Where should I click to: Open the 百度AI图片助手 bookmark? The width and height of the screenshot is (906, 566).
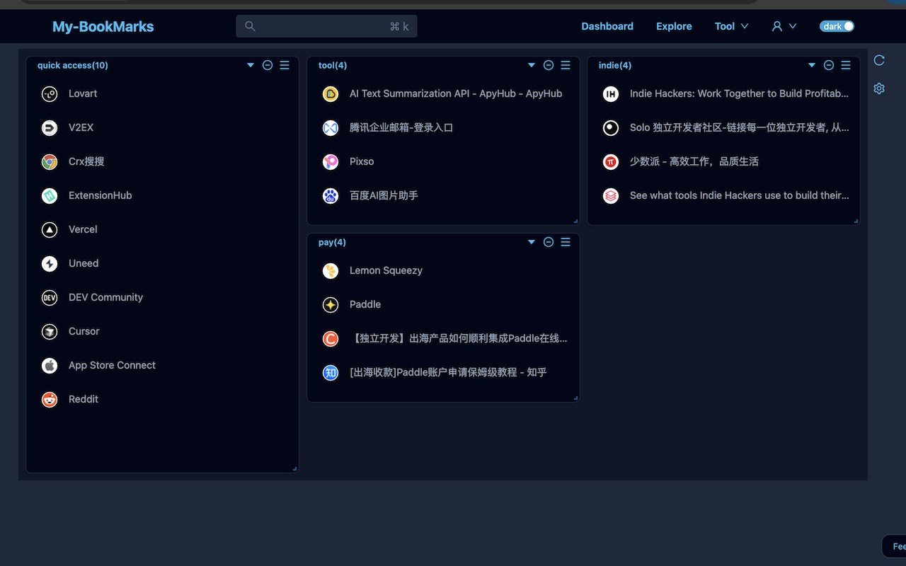point(384,195)
